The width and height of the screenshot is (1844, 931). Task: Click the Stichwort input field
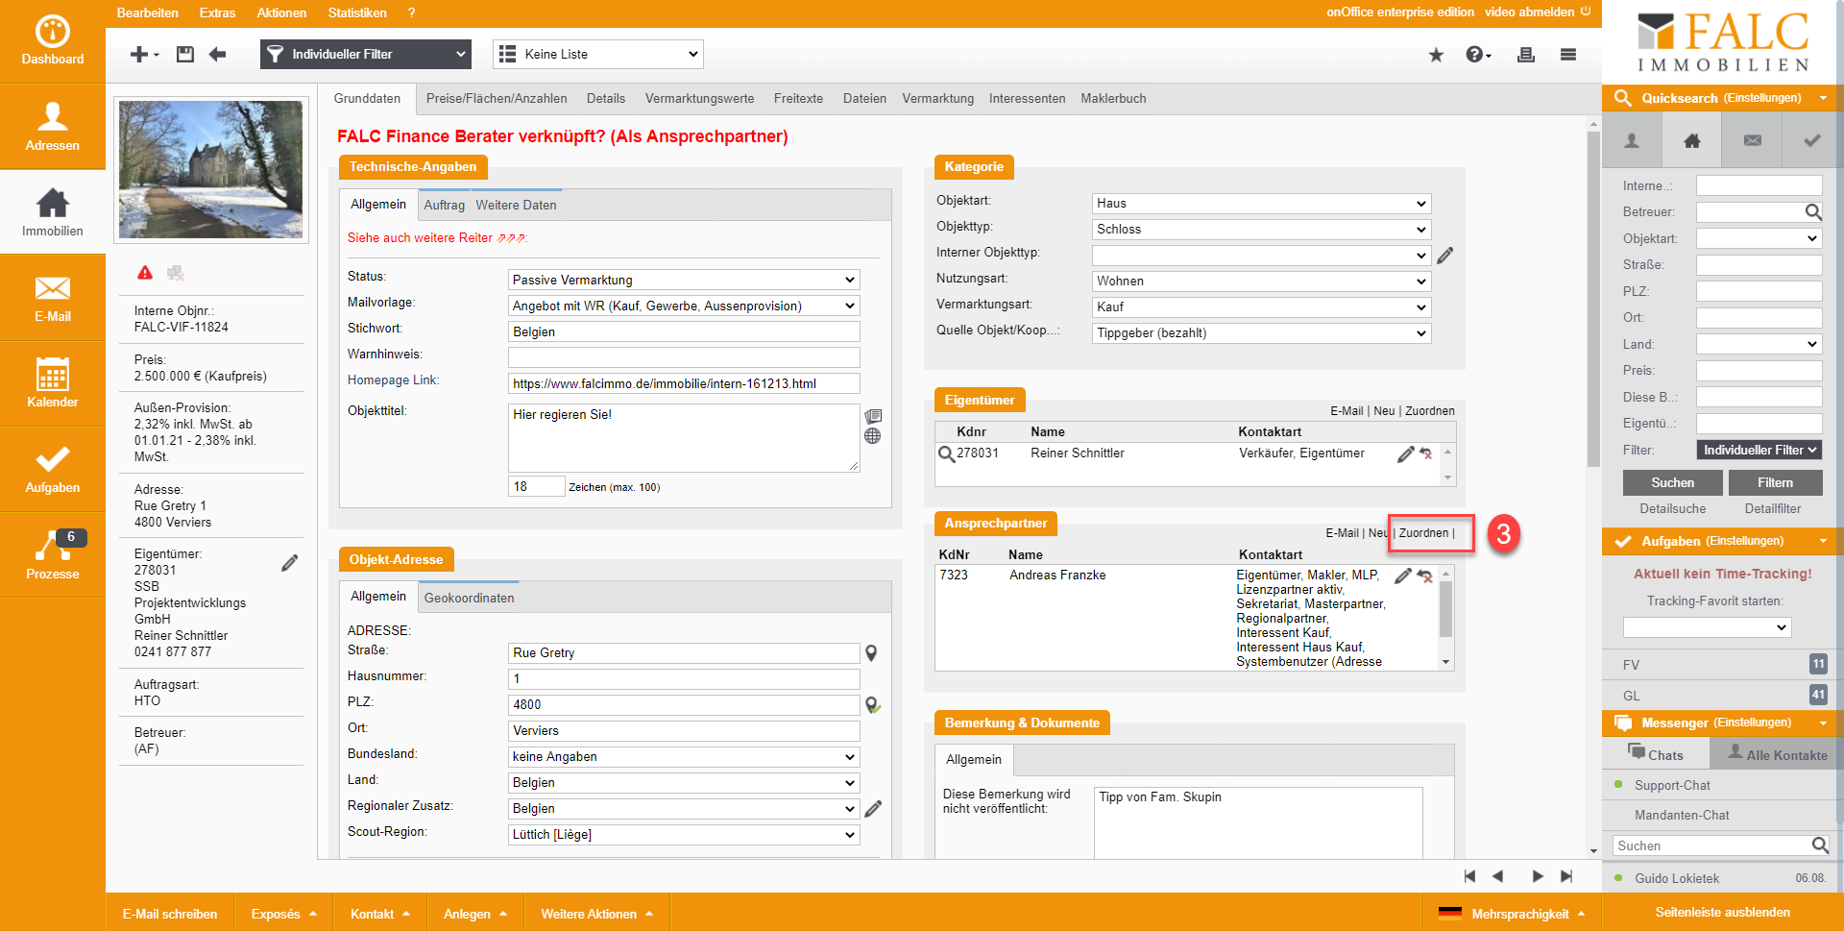click(683, 332)
